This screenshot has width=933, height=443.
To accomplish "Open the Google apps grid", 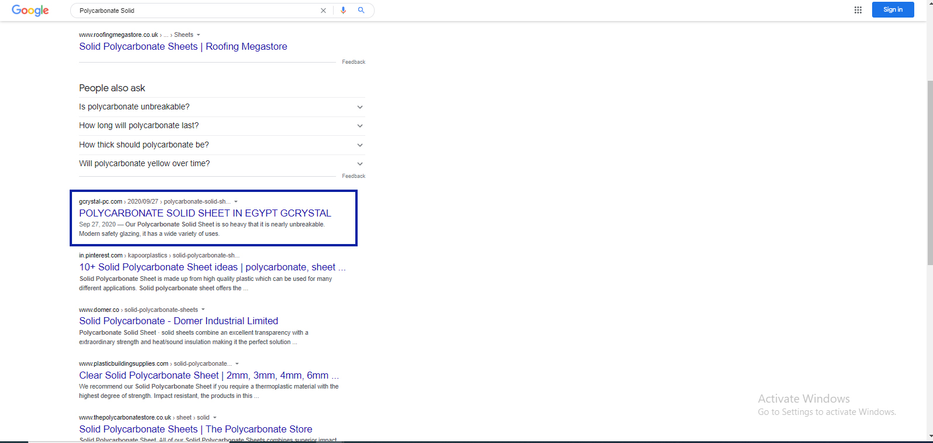I will (858, 10).
